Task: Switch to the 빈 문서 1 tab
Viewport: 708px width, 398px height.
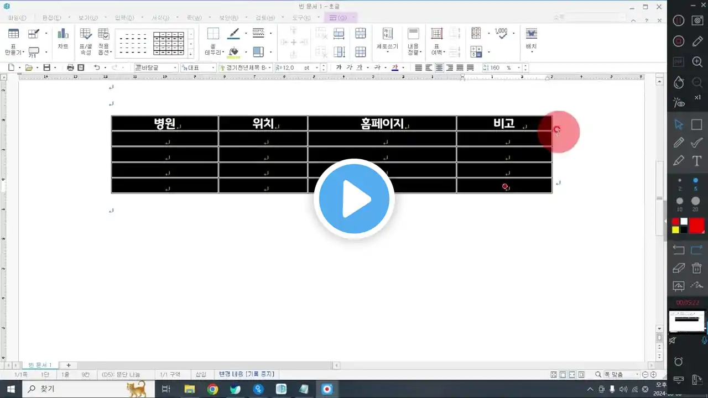Action: click(x=40, y=365)
